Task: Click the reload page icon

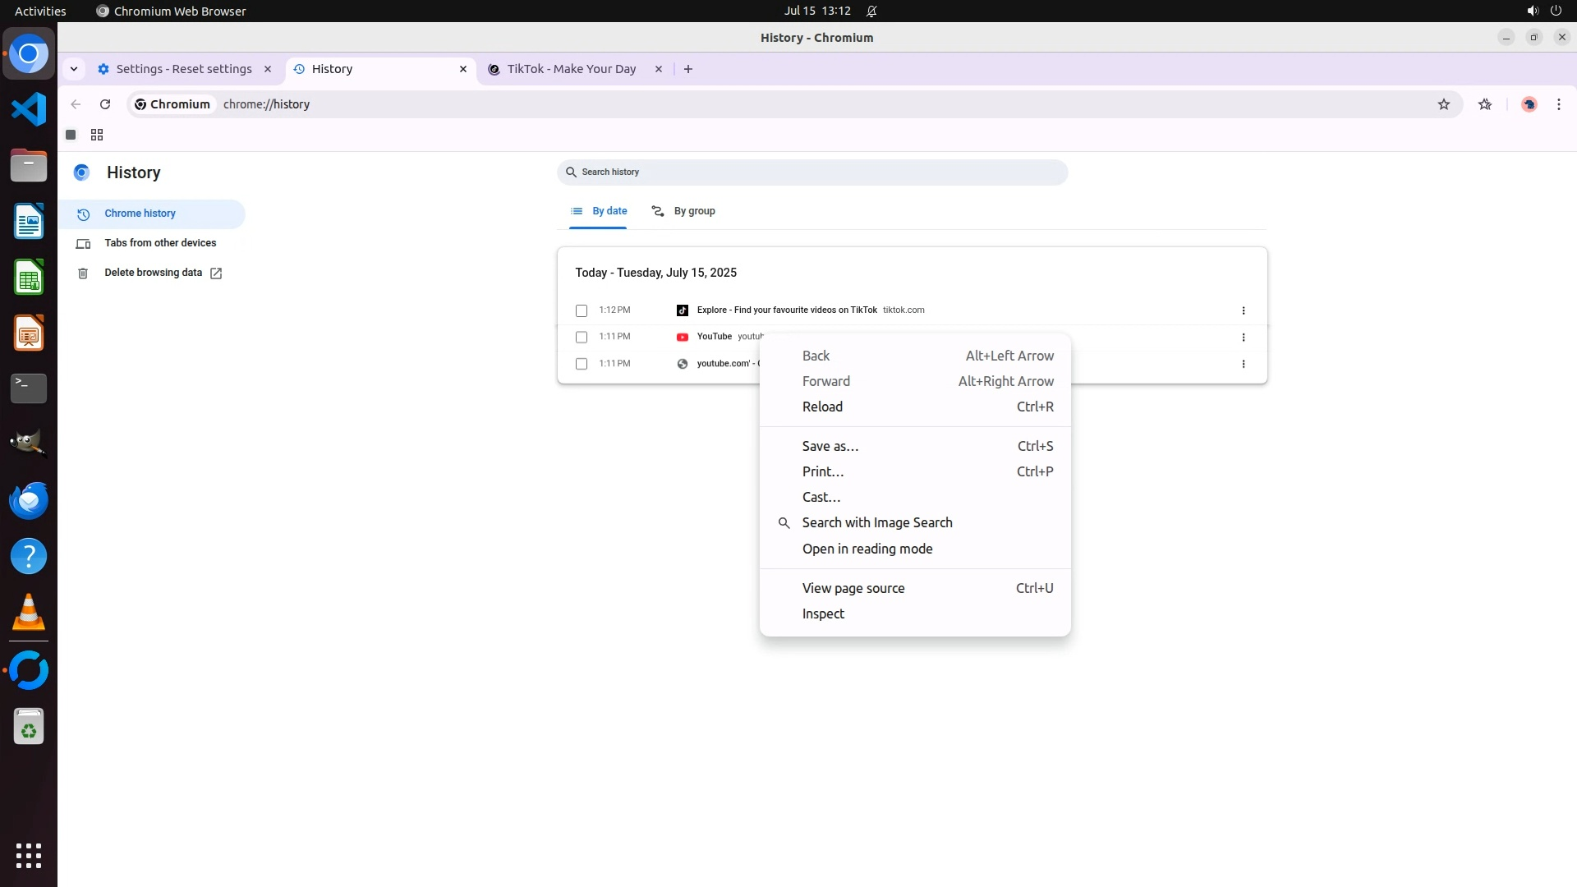Action: (x=105, y=104)
